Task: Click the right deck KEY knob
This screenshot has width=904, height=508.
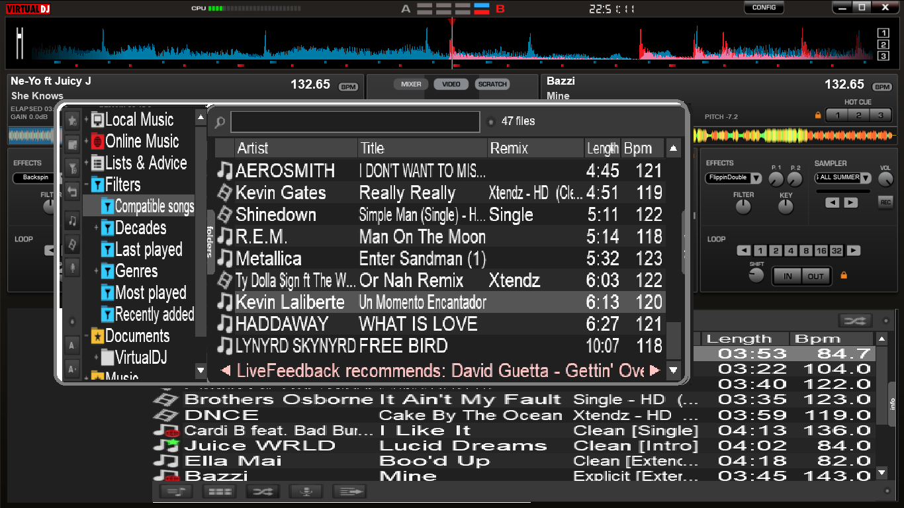Action: [786, 207]
